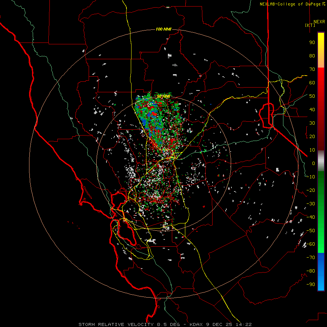Click the -20 scale value
This screenshot has width=327, height=327.
pyautogui.click(x=311, y=190)
